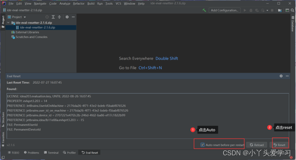Click FILE: PermanentUserId line
This screenshot has height=160, width=296.
(x=22, y=125)
